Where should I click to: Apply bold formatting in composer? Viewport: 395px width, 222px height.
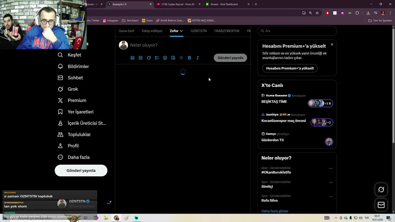[x=189, y=58]
